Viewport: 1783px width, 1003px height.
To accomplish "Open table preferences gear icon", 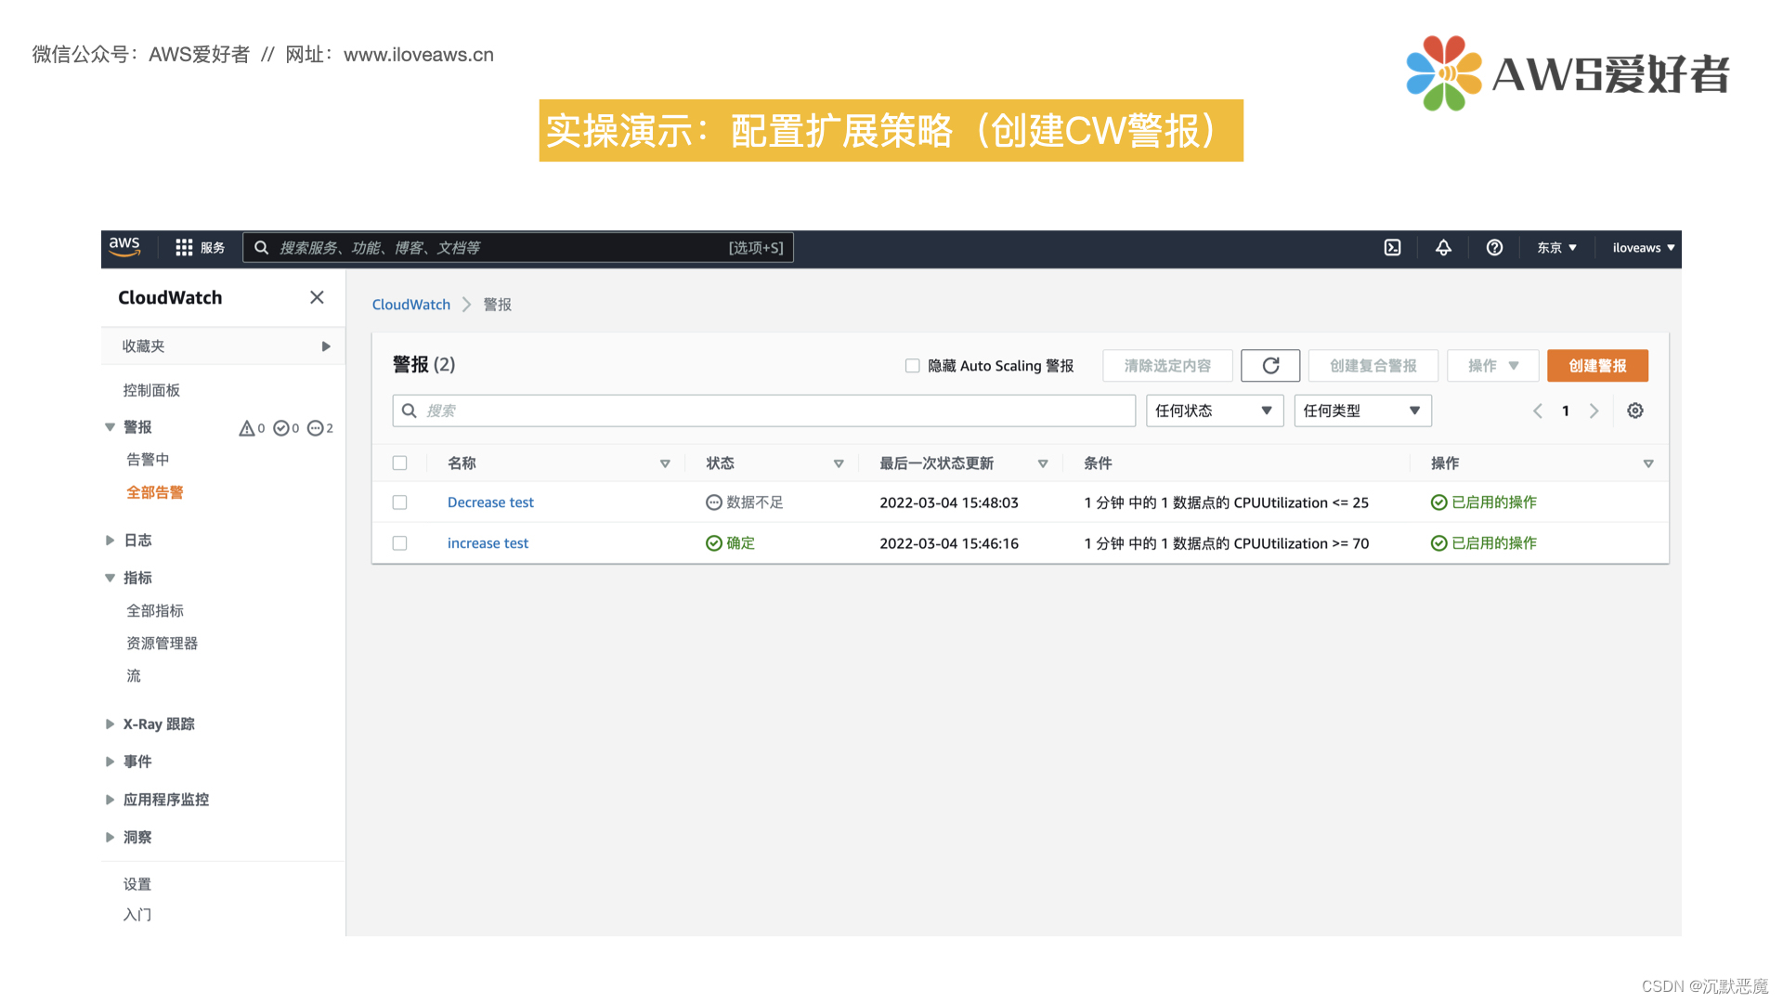I will click(1635, 410).
